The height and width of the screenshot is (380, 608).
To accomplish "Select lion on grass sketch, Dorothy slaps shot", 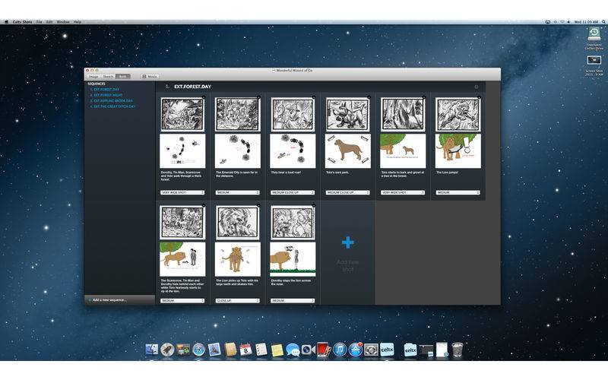I will coord(293,259).
